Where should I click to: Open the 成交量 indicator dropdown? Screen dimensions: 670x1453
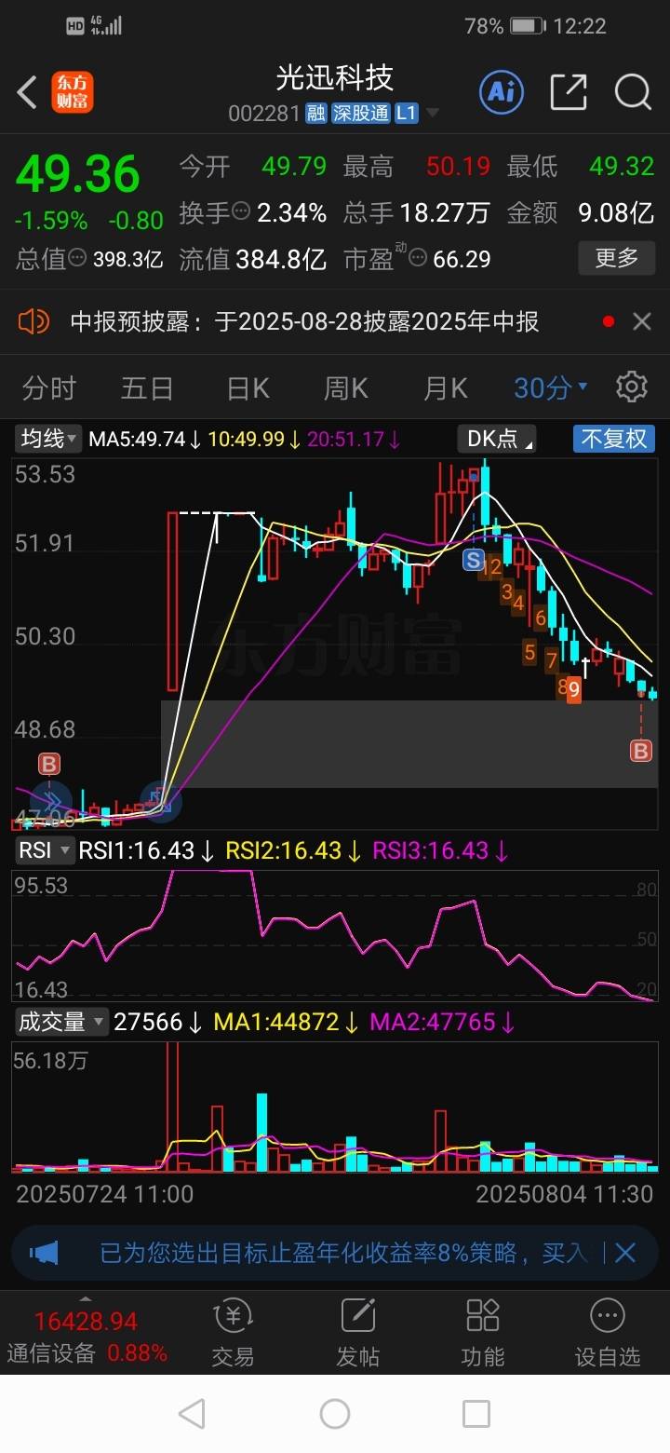coord(61,1022)
